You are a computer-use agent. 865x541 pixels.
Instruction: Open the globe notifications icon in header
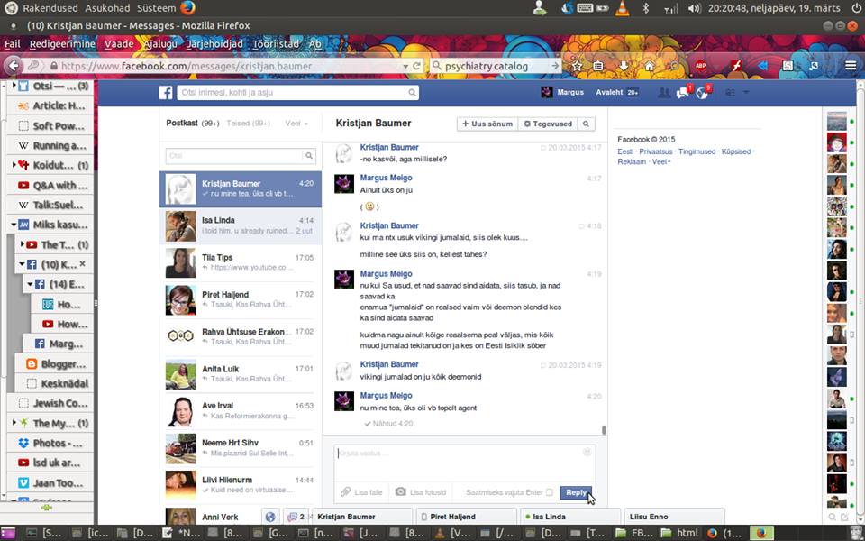pyautogui.click(x=702, y=92)
